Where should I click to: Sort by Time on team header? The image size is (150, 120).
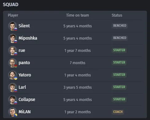[x=77, y=15]
